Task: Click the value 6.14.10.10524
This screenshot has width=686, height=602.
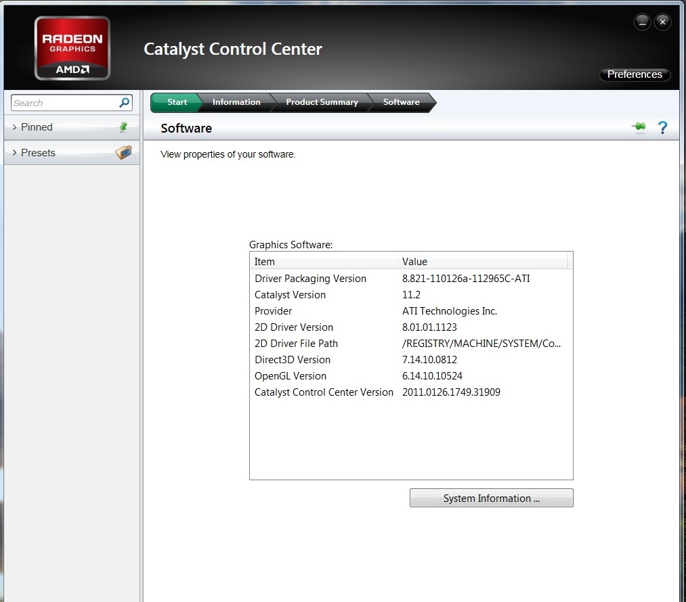Action: 432,375
